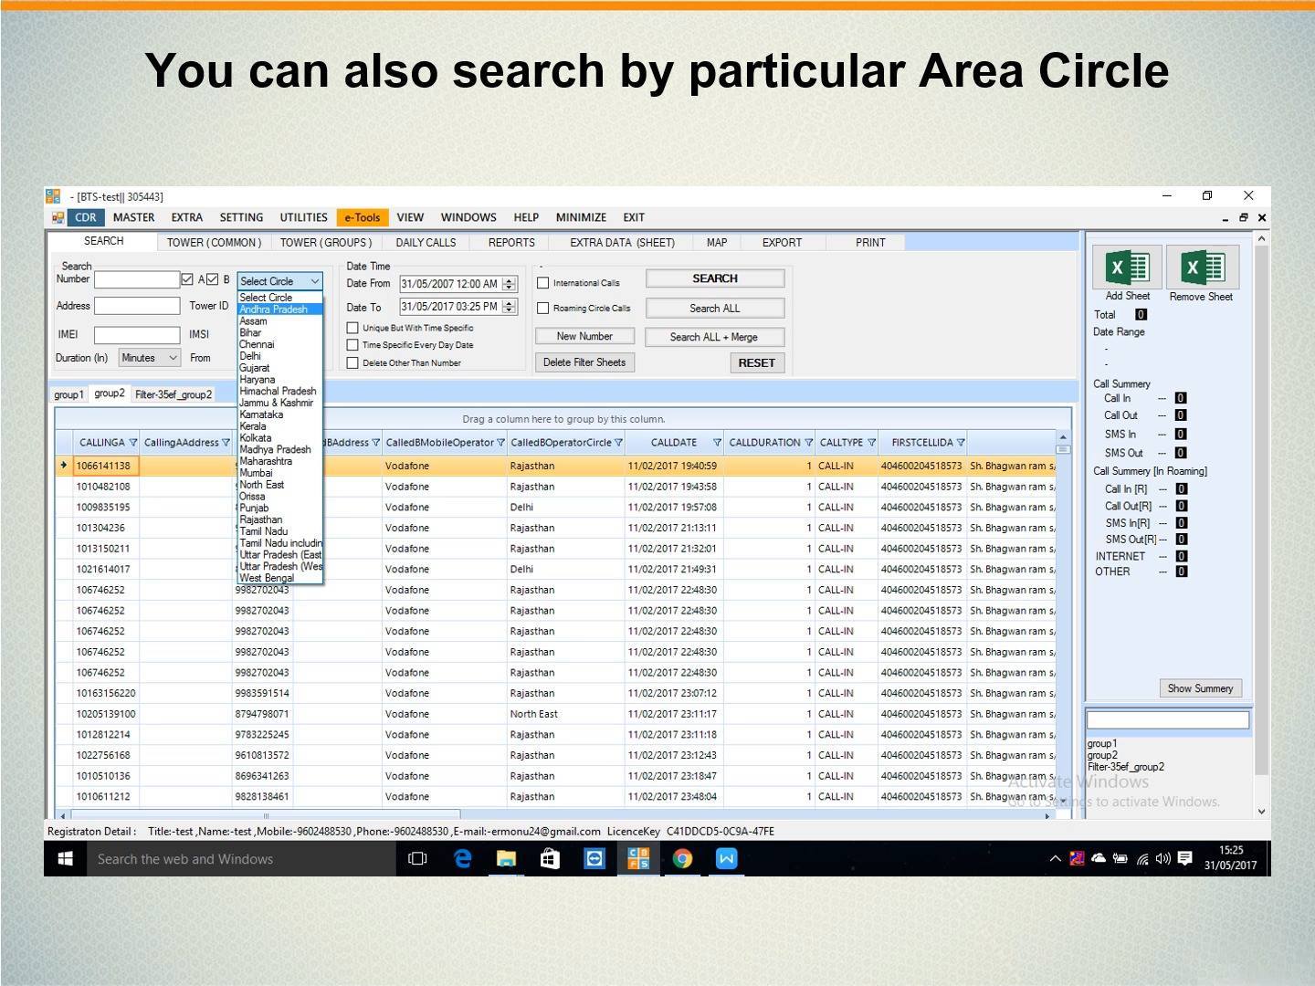
Task: Switch to DAILY CALLS tab
Action: 426,243
